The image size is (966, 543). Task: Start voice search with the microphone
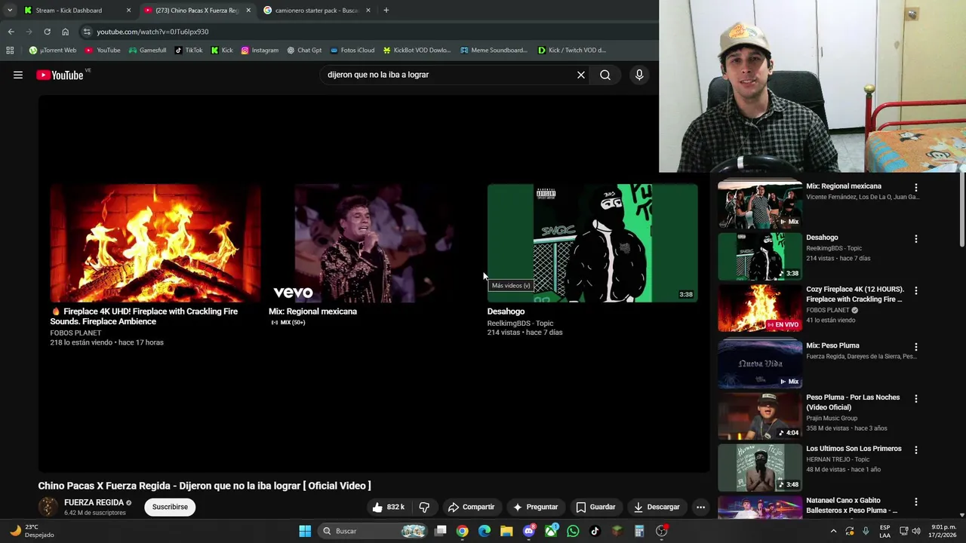pos(639,75)
